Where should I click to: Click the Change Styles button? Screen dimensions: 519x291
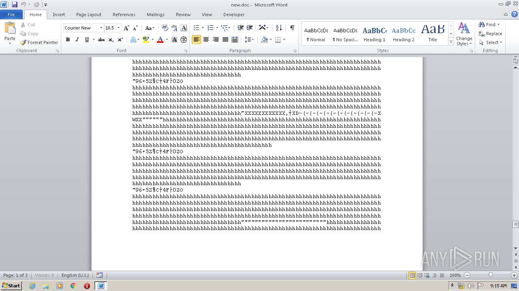pyautogui.click(x=464, y=34)
